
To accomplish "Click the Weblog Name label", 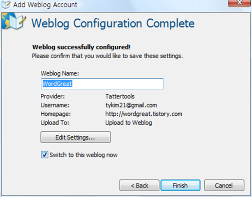I will click(x=60, y=73).
